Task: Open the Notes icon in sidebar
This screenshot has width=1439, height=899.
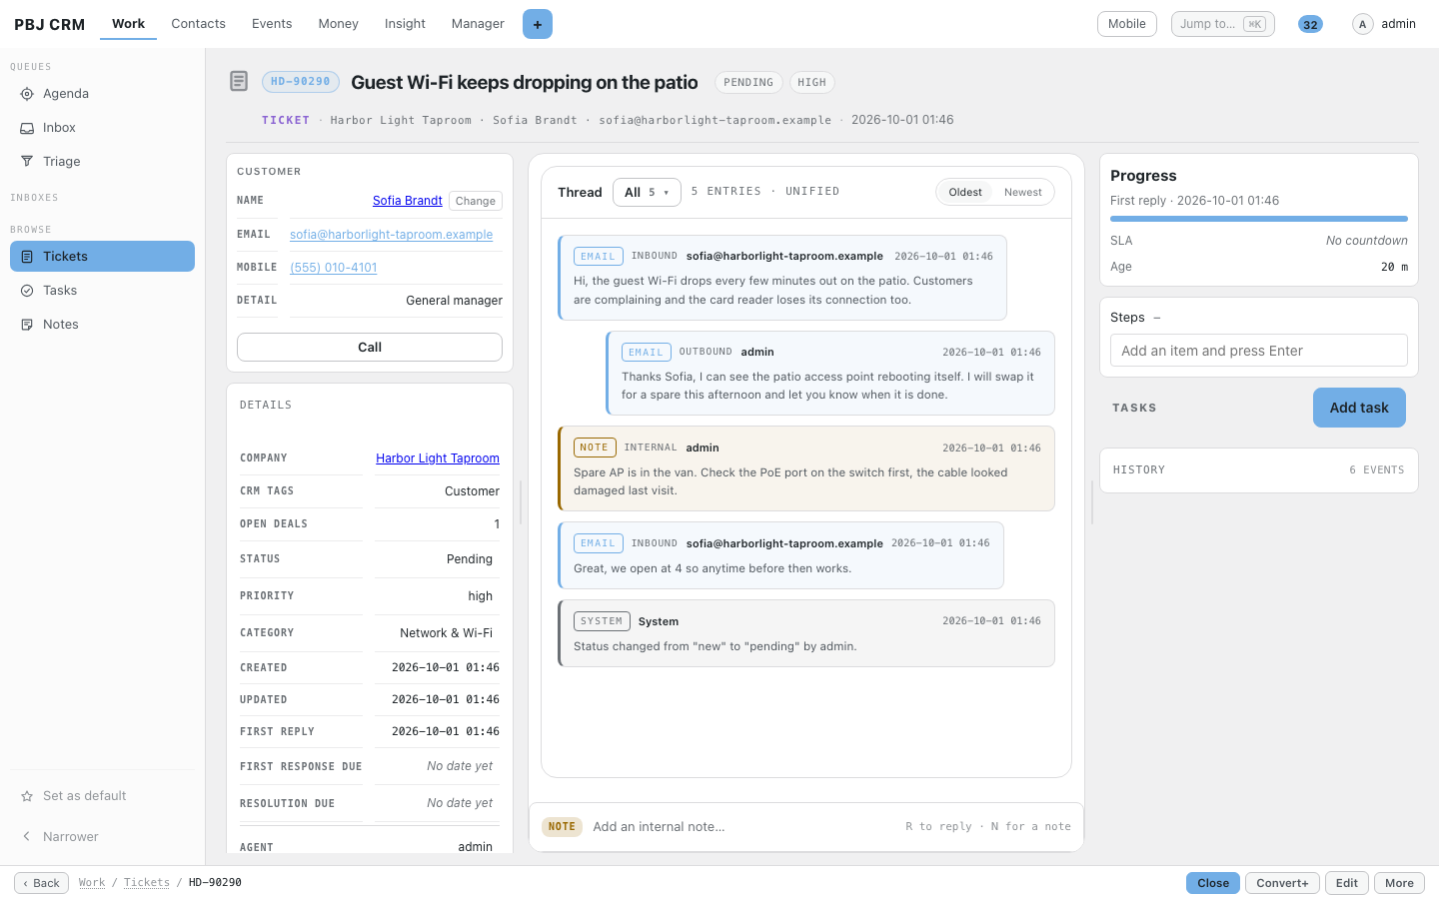Action: (x=27, y=325)
